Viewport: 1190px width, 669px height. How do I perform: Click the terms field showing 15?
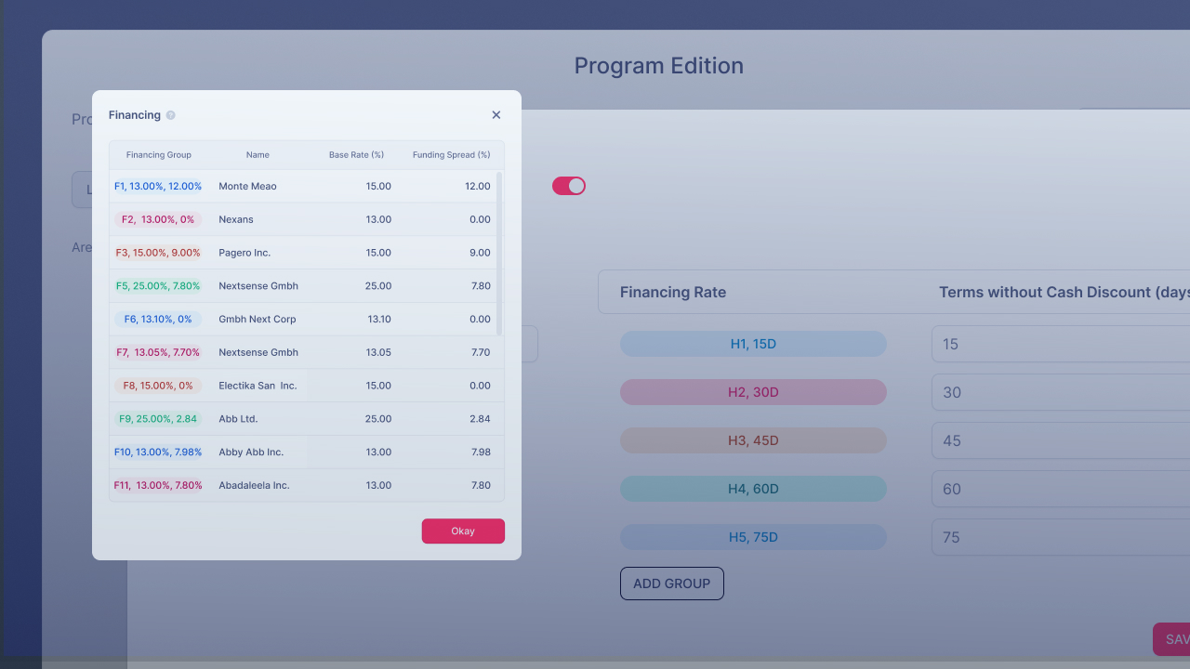coord(1061,344)
